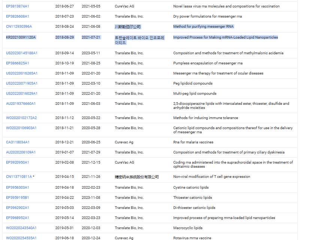Visit patent US20230145188A1
This screenshot has width=313, height=240.
pos(22,53)
